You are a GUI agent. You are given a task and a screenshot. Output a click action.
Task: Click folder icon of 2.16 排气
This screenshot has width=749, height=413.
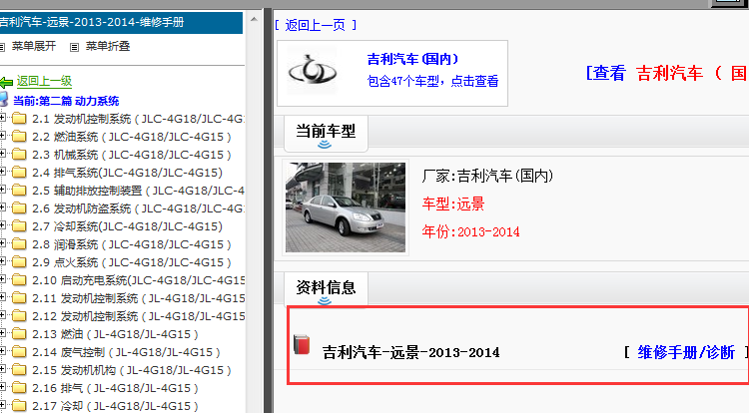click(x=19, y=388)
